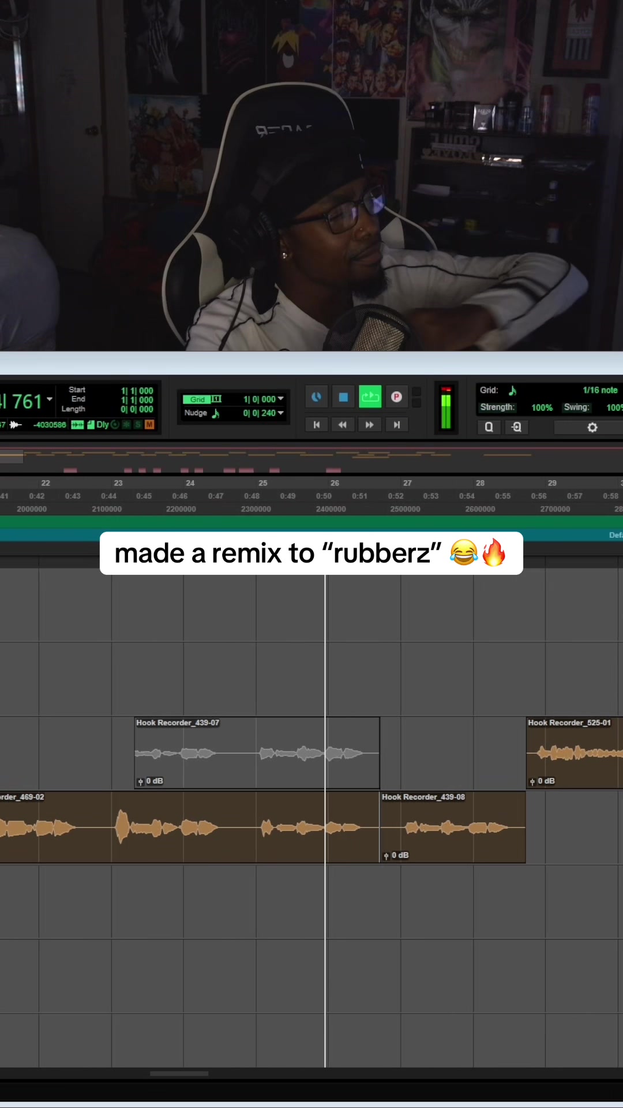Toggle lower small square beside record button

point(416,403)
